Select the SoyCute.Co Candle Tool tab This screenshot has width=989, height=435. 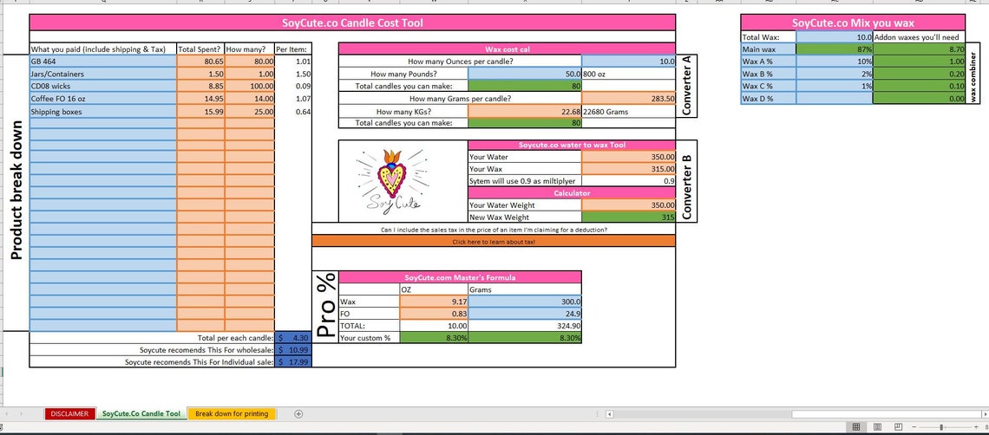(141, 413)
